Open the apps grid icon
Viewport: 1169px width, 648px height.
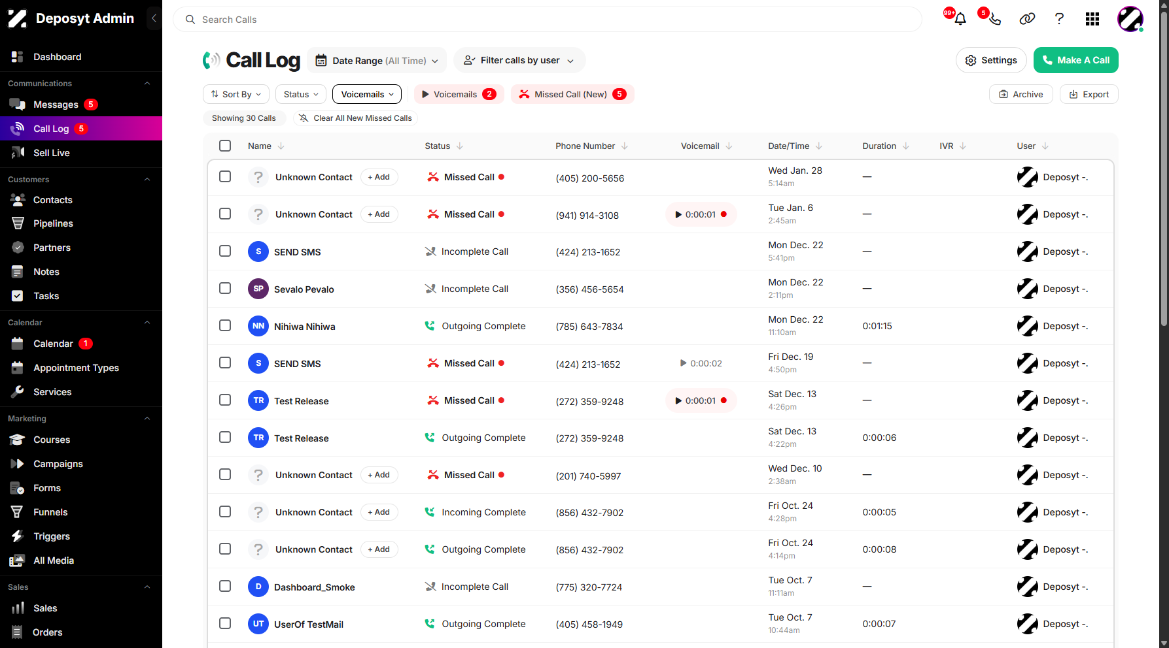pyautogui.click(x=1092, y=19)
